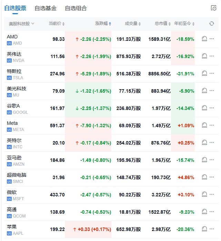
Task: Switch to the 自选基金 tab
Action: point(46,8)
